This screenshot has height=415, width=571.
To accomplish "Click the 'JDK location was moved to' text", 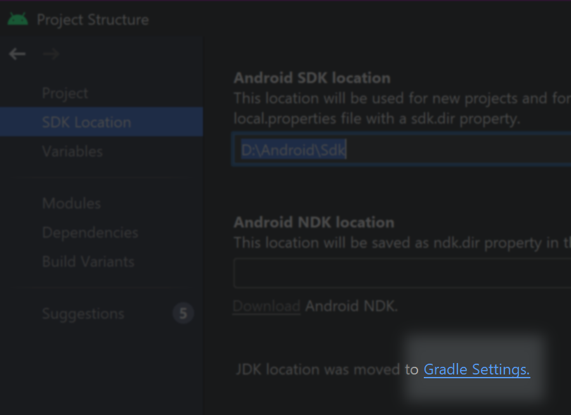I will [327, 369].
